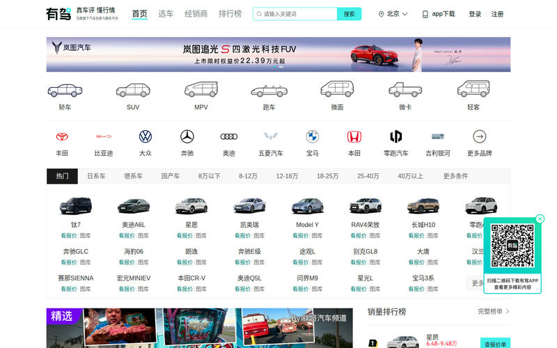Open the 选车 nav menu item

click(x=166, y=14)
